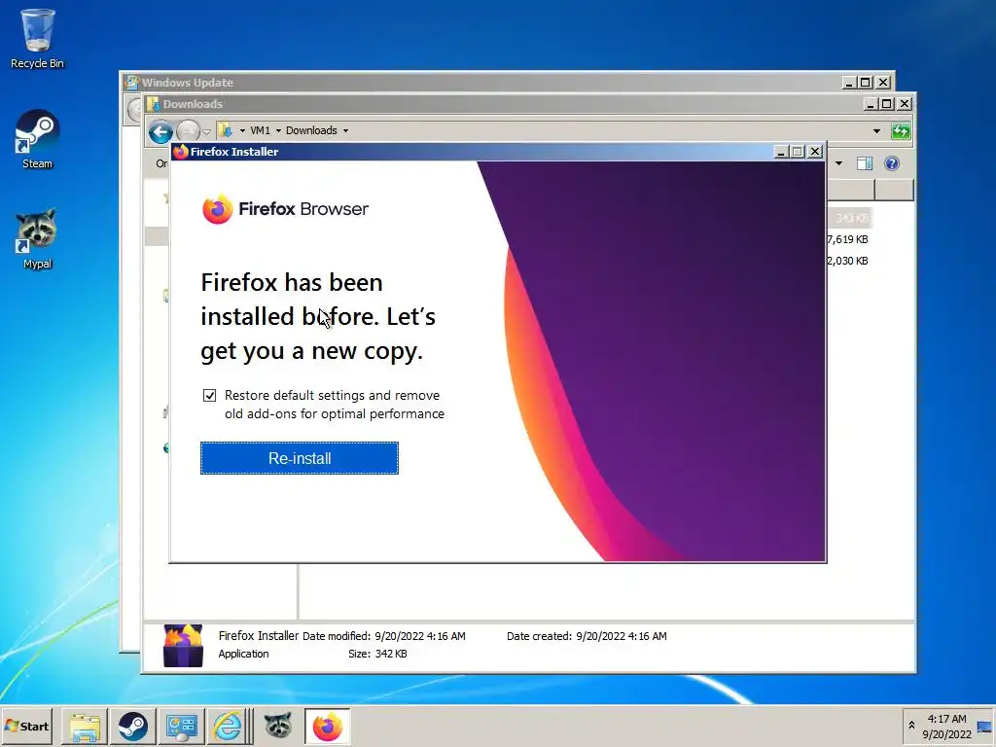The width and height of the screenshot is (996, 747).
Task: Minimize the Firefox Installer window
Action: pyautogui.click(x=781, y=152)
